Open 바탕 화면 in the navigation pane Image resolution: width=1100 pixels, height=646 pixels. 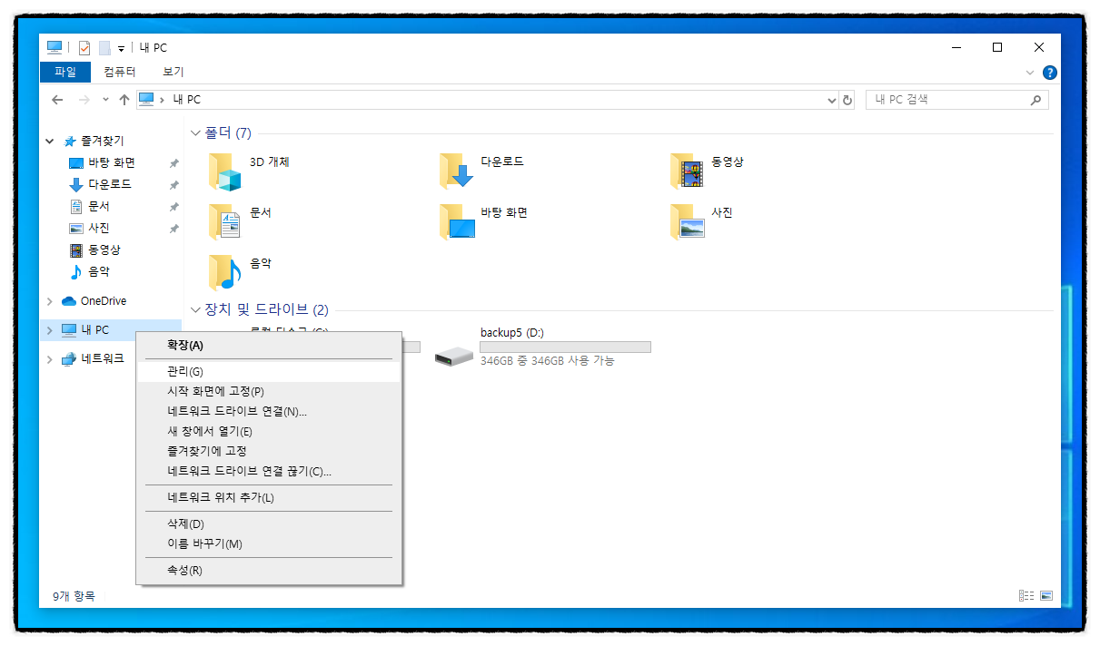(x=112, y=163)
